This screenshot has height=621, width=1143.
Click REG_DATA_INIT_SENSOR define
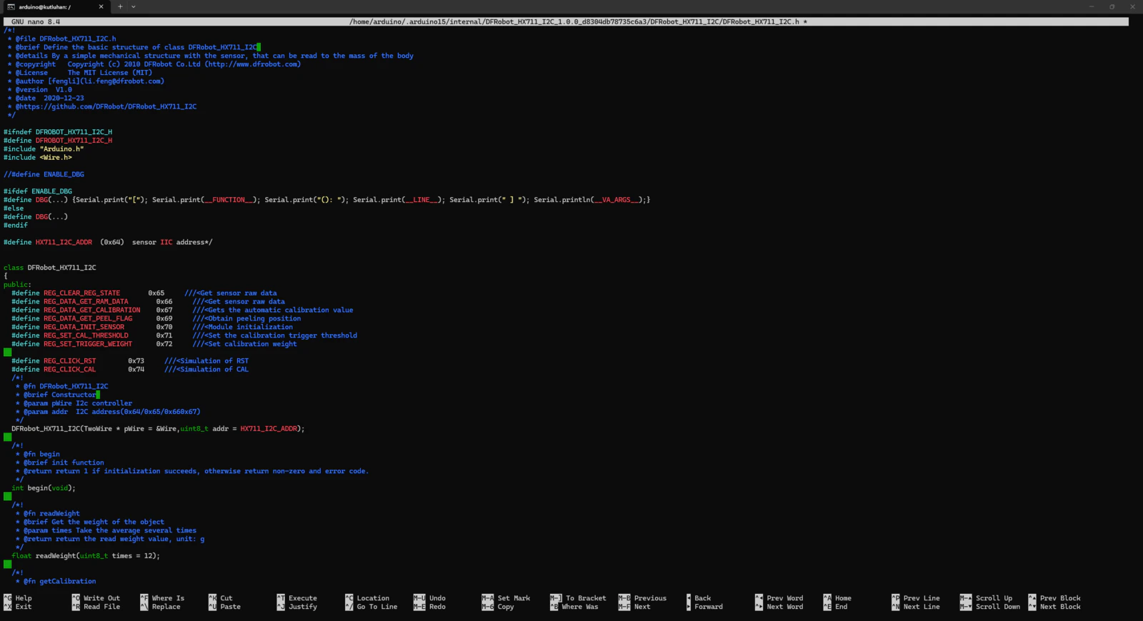152,327
